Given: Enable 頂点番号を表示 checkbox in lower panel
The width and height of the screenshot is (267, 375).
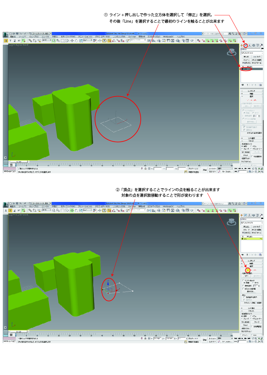Looking at the screenshot, I should coord(244,297).
